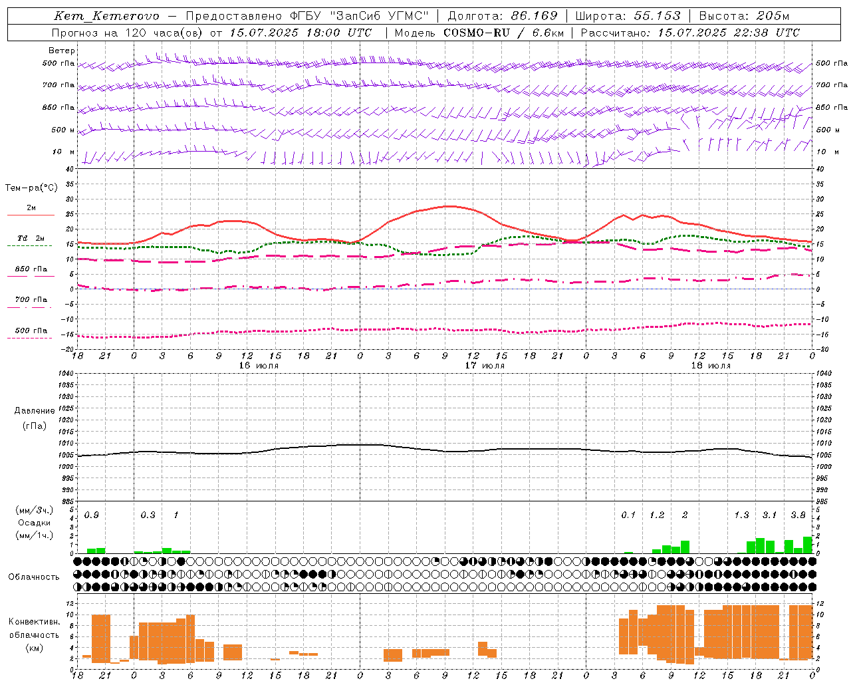Click the 'Конвективн.' convective cloud label
The width and height of the screenshot is (851, 681).
[35, 622]
